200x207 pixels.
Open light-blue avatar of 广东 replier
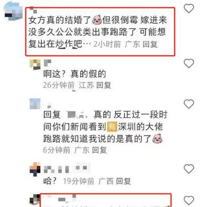point(35,104)
